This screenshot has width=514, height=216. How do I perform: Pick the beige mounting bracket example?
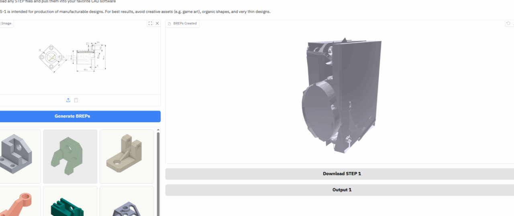pos(126,156)
